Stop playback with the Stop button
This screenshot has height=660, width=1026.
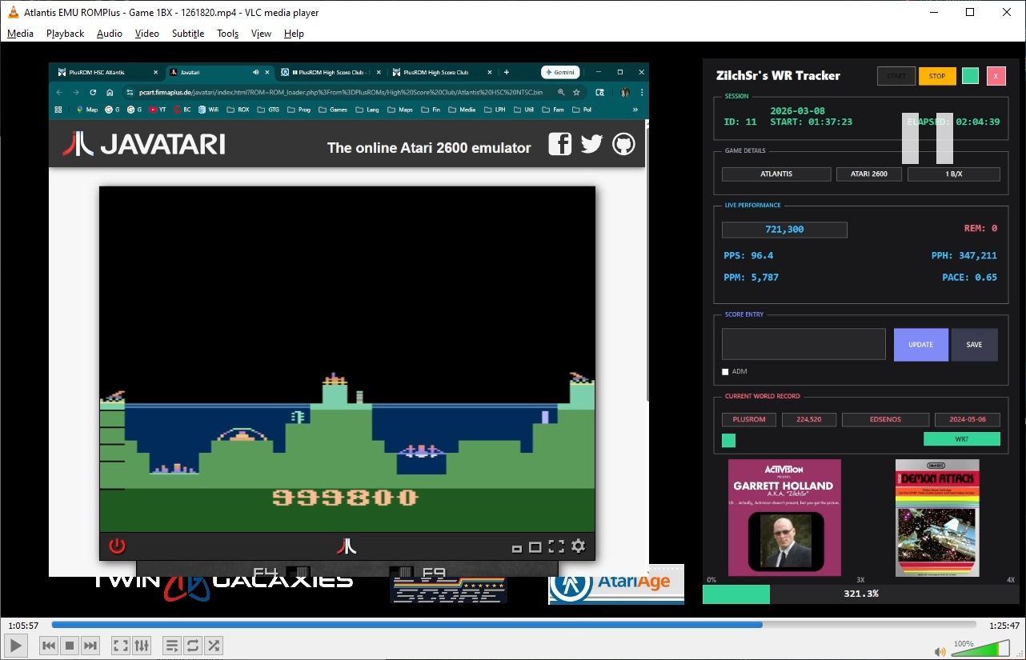(x=70, y=646)
